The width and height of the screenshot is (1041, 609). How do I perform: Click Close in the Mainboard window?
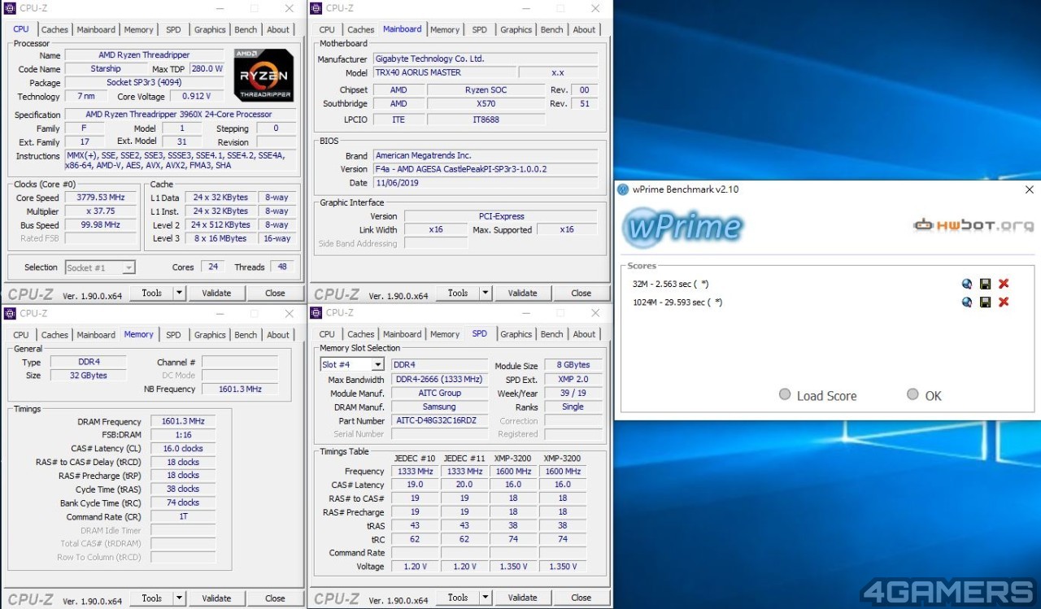point(581,293)
